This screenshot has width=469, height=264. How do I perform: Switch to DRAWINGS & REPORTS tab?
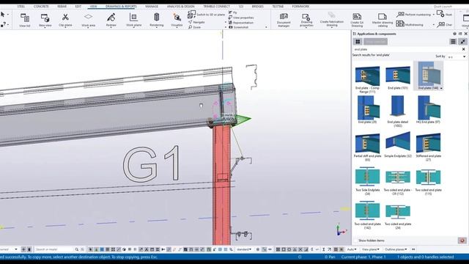[121, 7]
